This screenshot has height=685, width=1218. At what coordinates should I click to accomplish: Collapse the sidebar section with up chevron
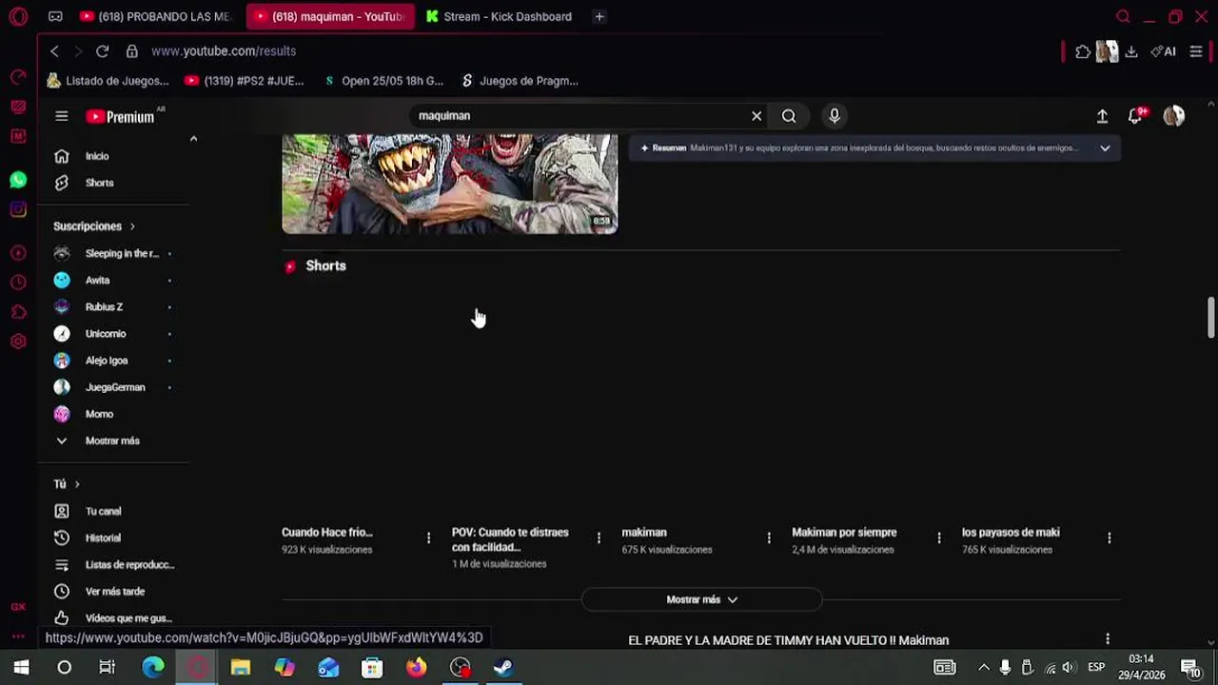193,139
